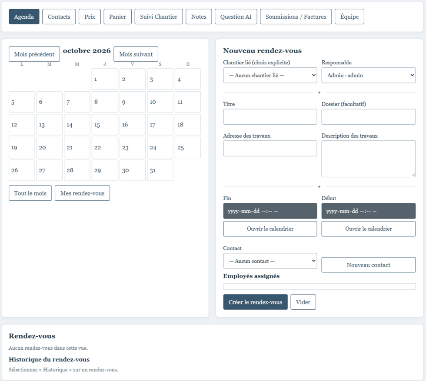Click the 'octobre 2026' month heading
The image size is (426, 381).
[x=87, y=51]
